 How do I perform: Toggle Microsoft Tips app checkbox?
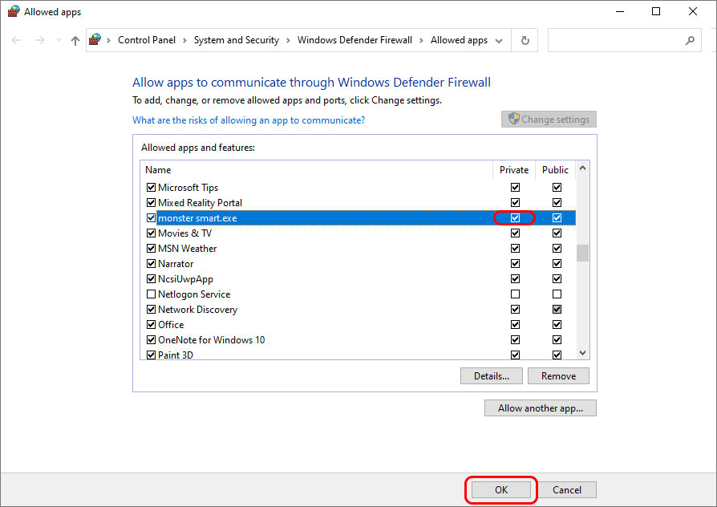click(x=151, y=187)
